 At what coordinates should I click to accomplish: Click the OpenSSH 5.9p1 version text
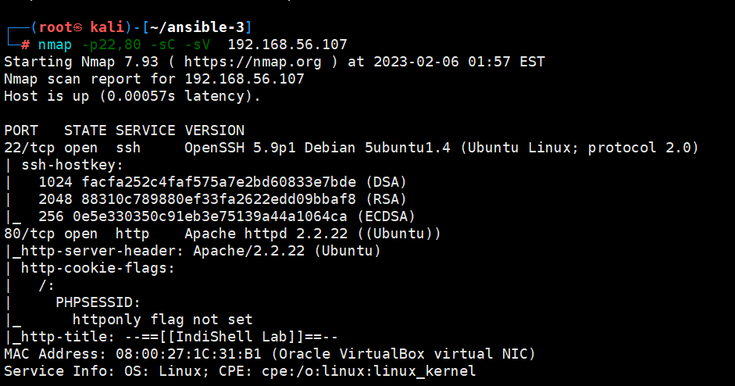click(x=231, y=148)
